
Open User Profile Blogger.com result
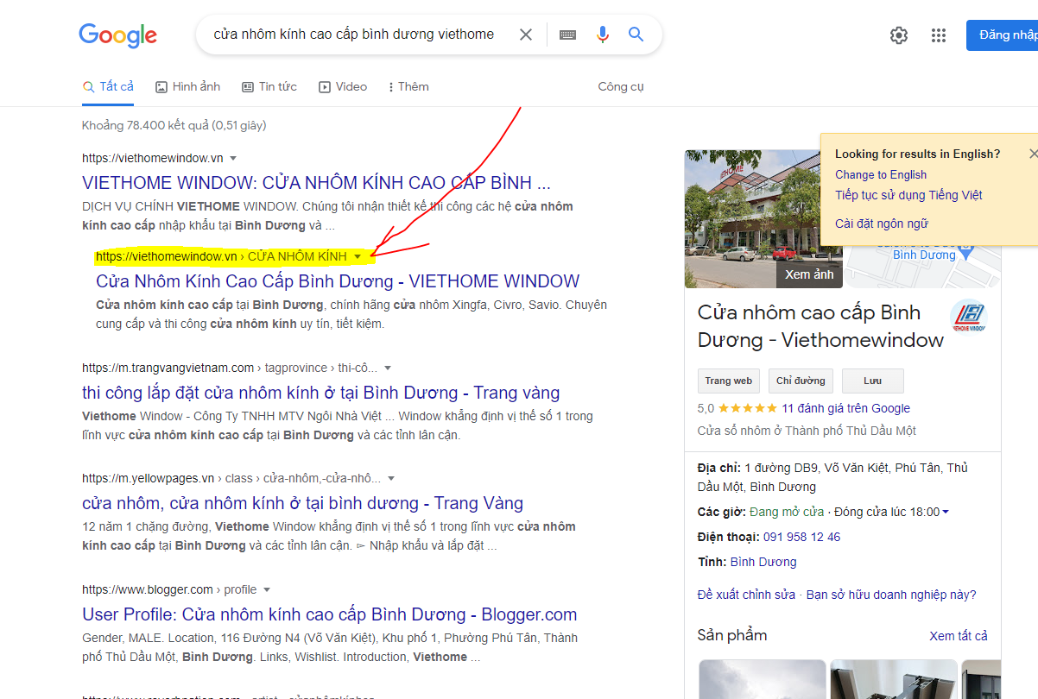pyautogui.click(x=329, y=614)
